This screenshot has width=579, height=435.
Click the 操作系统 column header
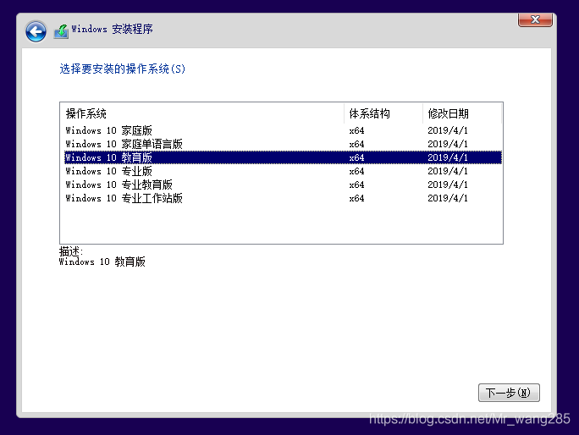[202, 113]
